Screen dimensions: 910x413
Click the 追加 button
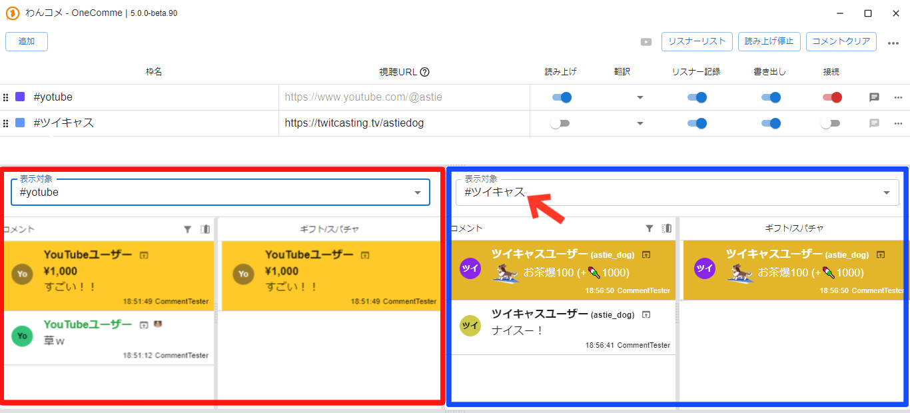pos(27,41)
